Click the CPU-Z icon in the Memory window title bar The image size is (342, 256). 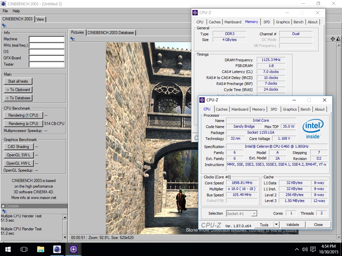click(195, 13)
